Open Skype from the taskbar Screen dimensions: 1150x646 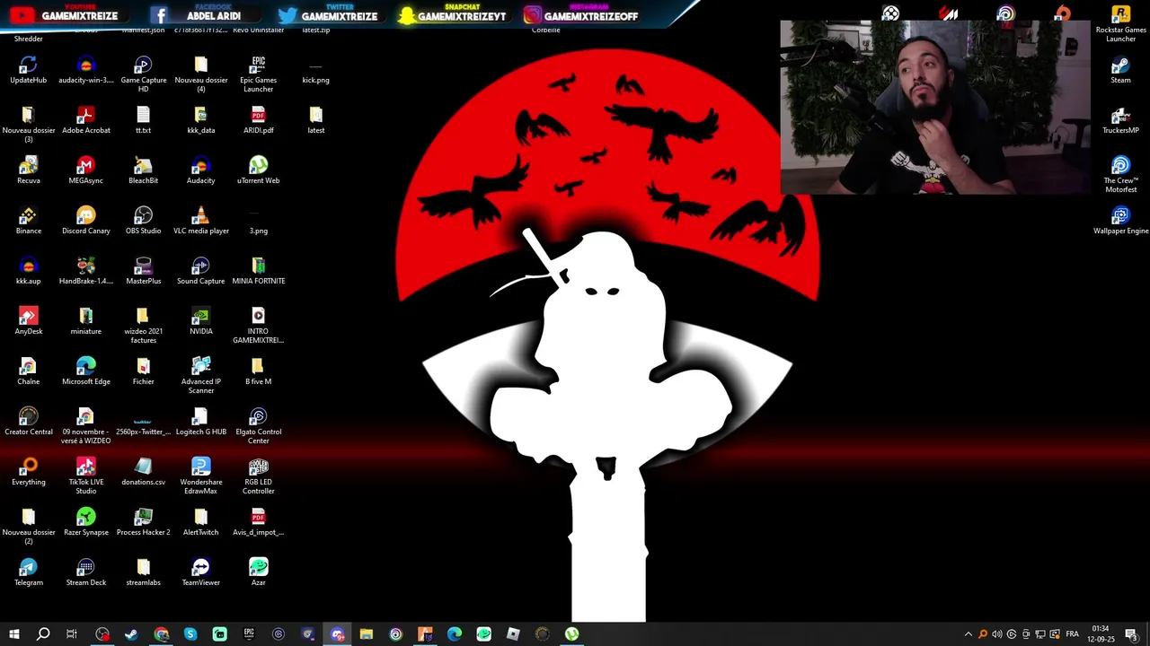click(190, 634)
